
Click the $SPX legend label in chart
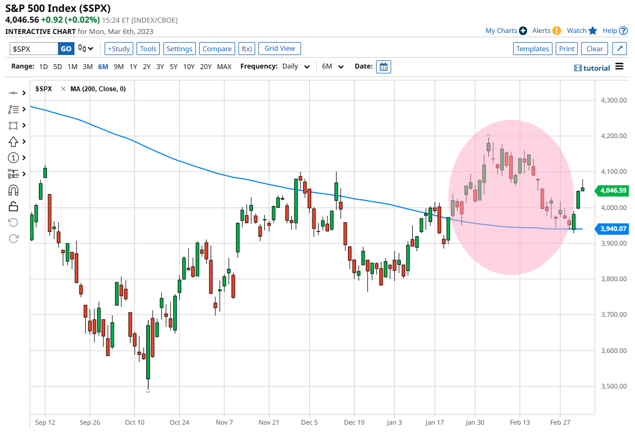click(x=44, y=88)
